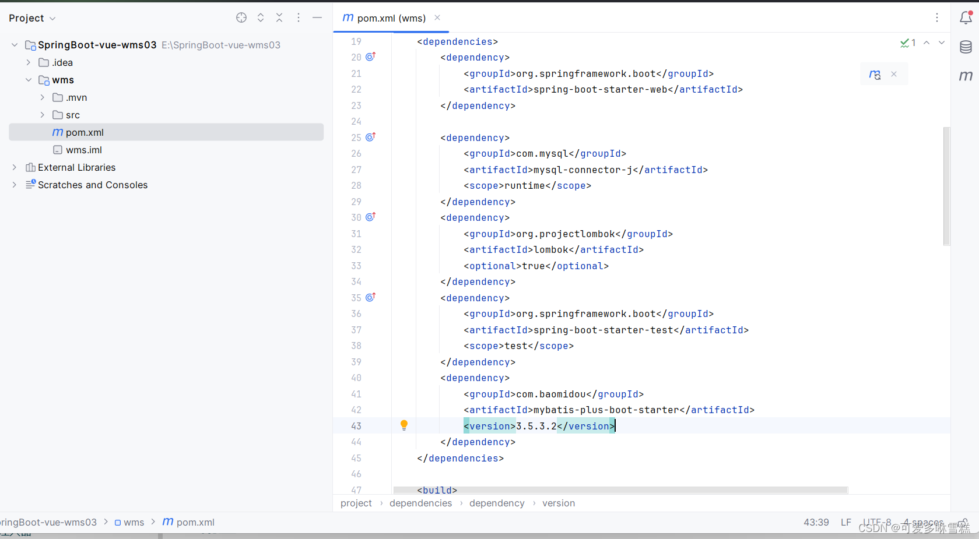Click the gutter icon beside line 20
This screenshot has height=539, width=979.
(370, 57)
